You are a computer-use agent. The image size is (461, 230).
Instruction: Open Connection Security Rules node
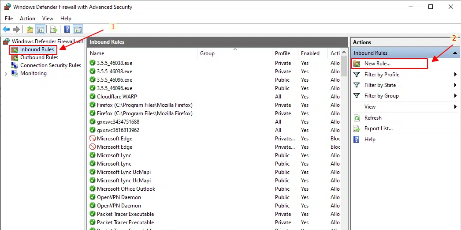pos(50,65)
